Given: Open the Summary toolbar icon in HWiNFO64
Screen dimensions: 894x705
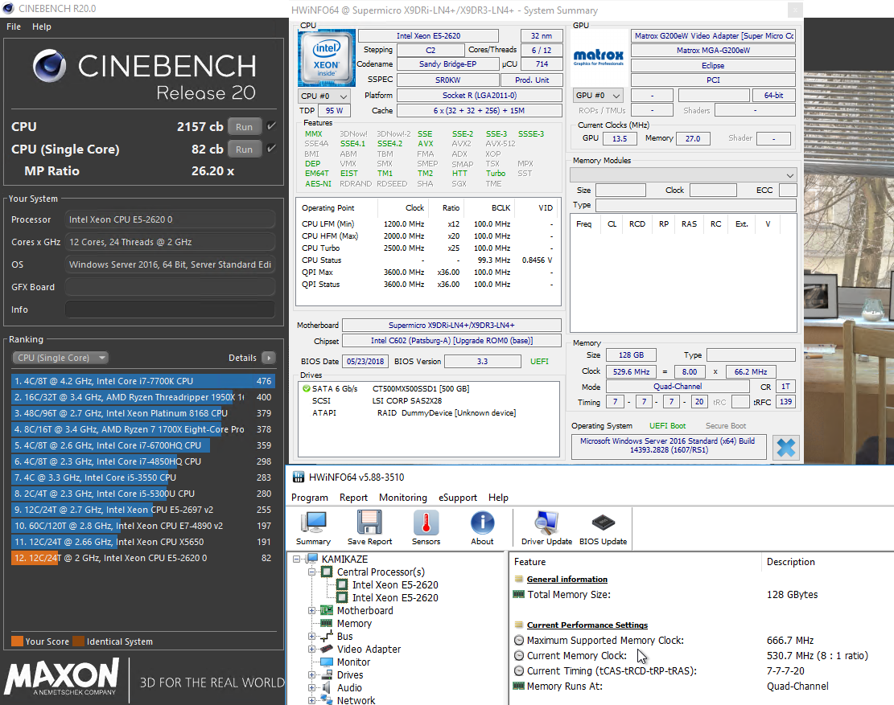Looking at the screenshot, I should click(313, 527).
